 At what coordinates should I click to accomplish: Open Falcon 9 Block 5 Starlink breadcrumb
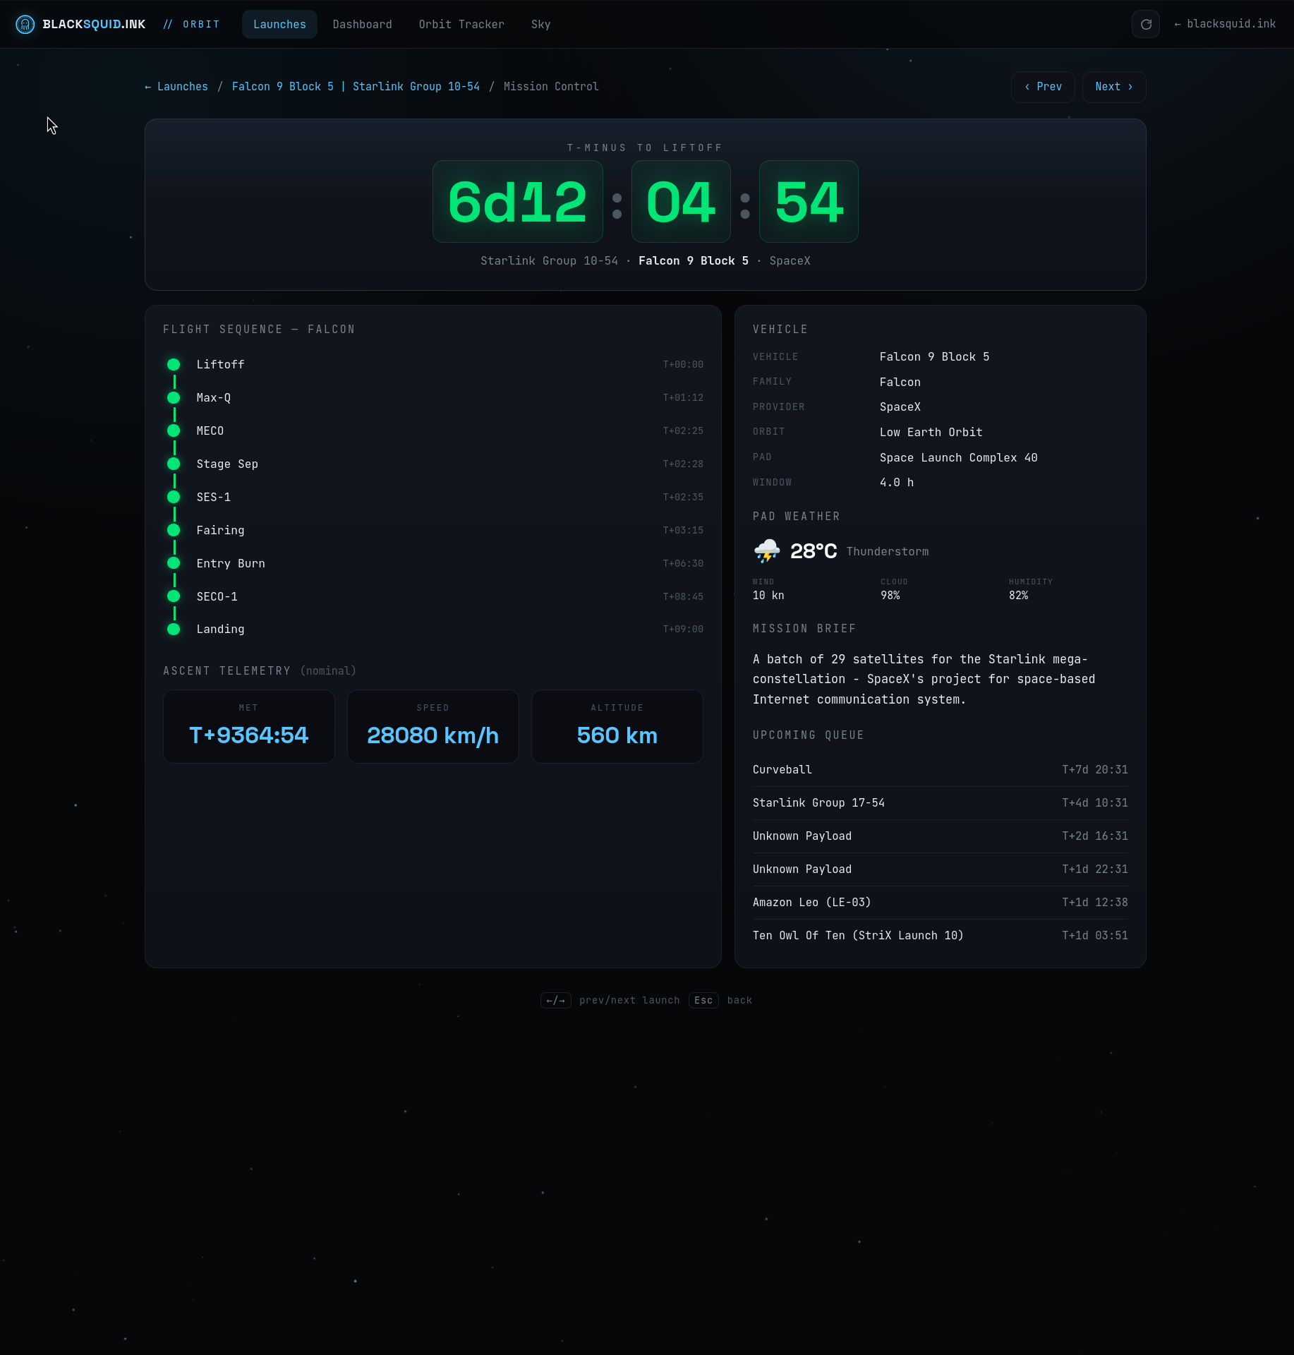coord(356,87)
